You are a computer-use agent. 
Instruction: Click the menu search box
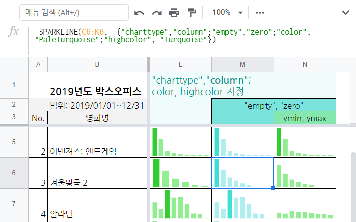pyautogui.click(x=74, y=12)
